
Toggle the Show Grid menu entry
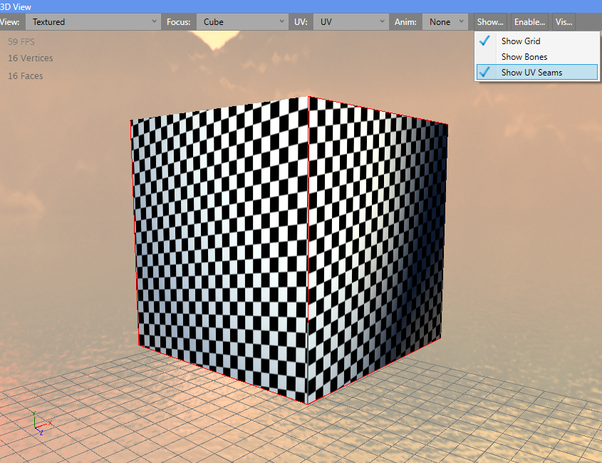[521, 41]
